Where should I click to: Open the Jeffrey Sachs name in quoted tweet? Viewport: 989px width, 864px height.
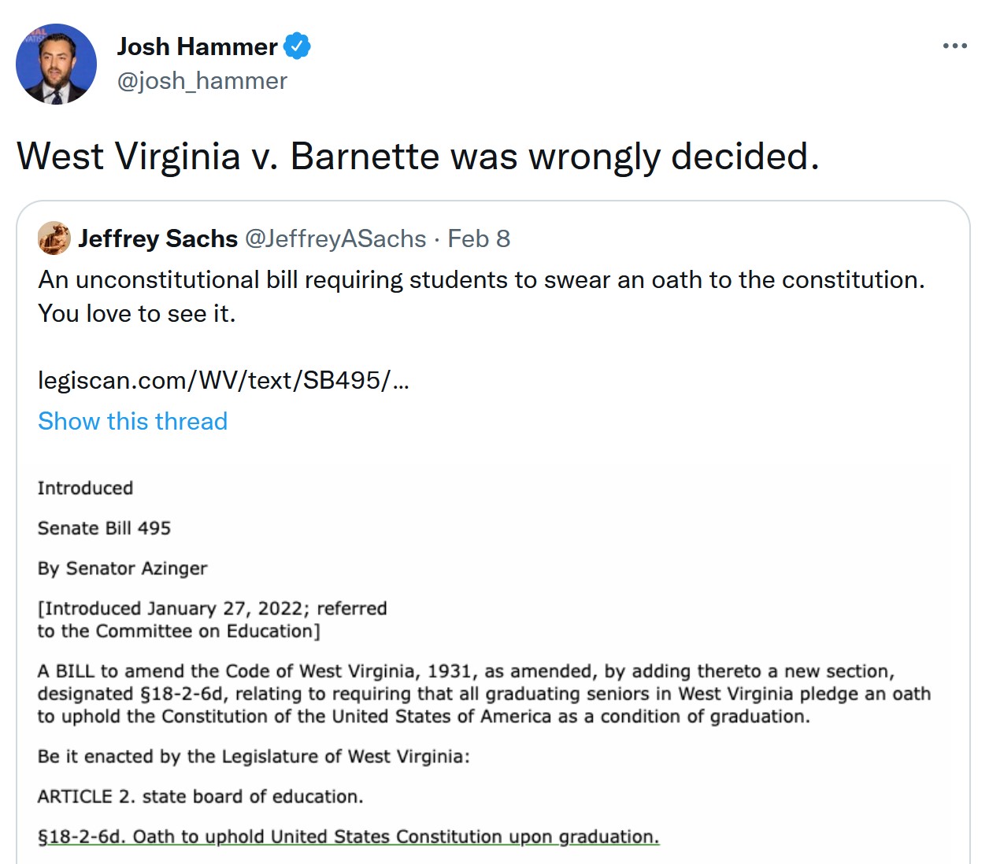point(157,238)
